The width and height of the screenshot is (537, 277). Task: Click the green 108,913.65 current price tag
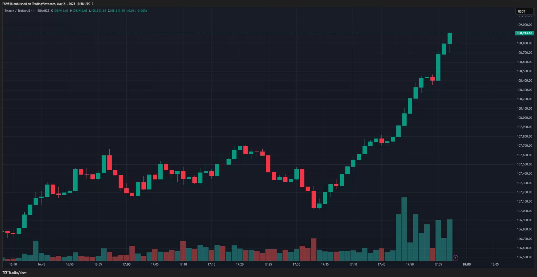pos(524,33)
